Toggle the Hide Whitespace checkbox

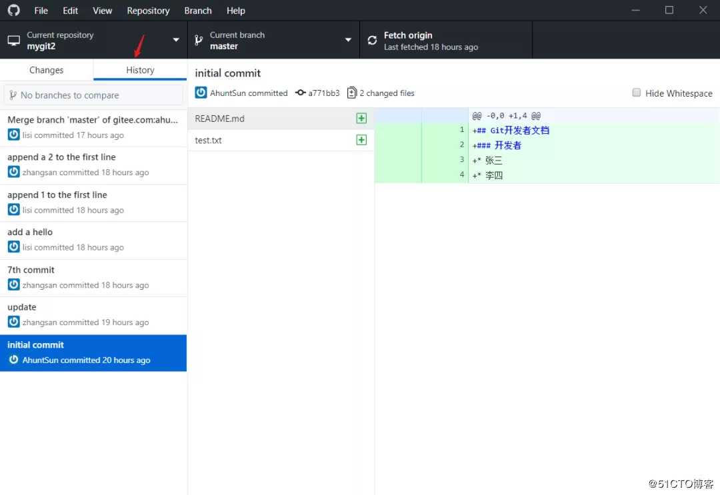(637, 93)
